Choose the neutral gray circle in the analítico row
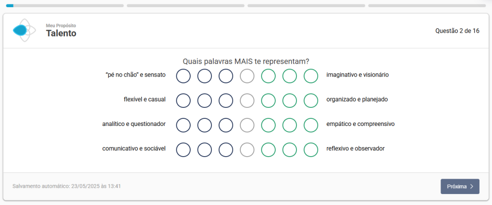The image size is (492, 205). pyautogui.click(x=247, y=125)
